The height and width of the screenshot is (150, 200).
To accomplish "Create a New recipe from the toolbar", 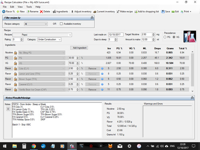I will click(x=20, y=12).
